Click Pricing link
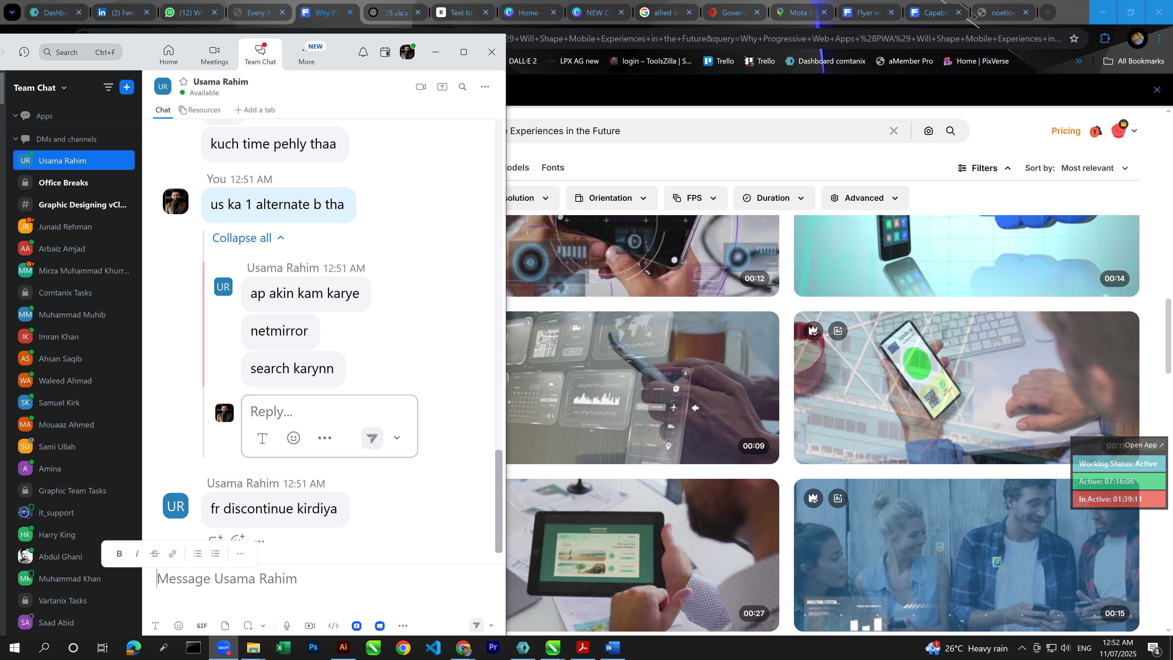This screenshot has width=1173, height=660. click(1065, 131)
